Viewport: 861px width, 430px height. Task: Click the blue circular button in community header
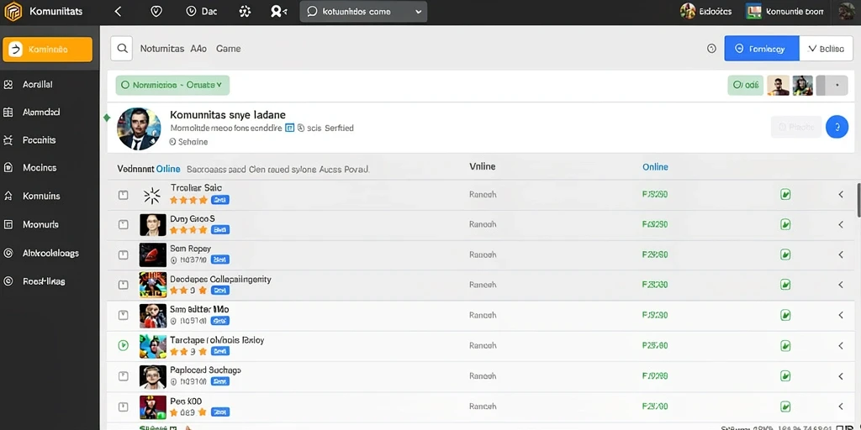pyautogui.click(x=837, y=127)
